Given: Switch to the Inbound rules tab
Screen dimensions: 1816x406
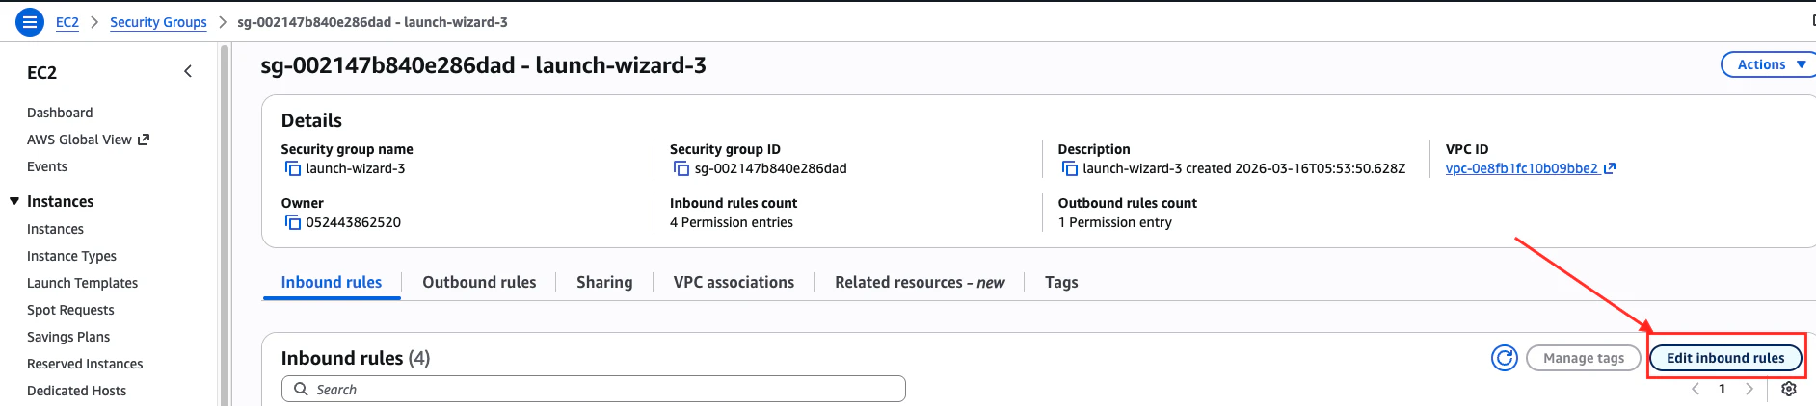Looking at the screenshot, I should pyautogui.click(x=332, y=282).
